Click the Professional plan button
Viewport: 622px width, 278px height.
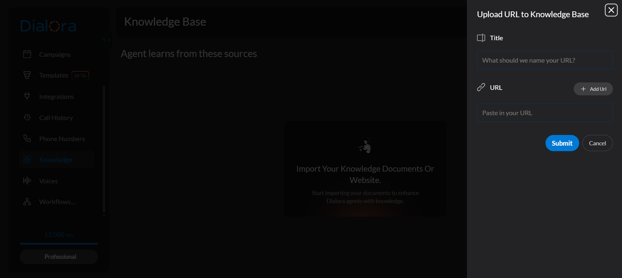(x=59, y=257)
